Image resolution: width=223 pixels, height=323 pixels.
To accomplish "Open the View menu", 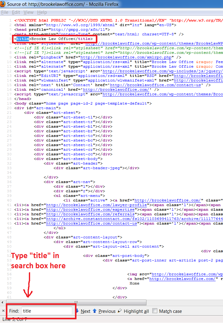I will click(28, 12).
